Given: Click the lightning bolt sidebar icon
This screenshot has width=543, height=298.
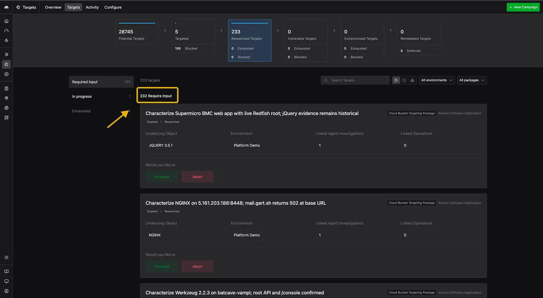Looking at the screenshot, I should 6,41.
